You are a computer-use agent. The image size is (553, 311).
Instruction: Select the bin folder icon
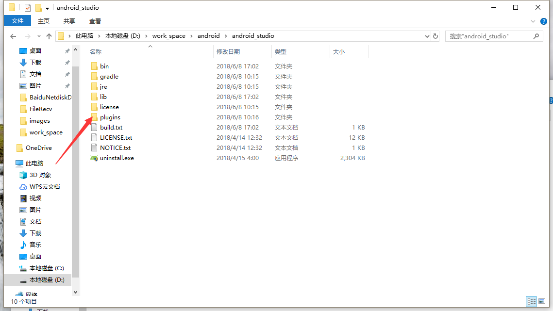94,66
